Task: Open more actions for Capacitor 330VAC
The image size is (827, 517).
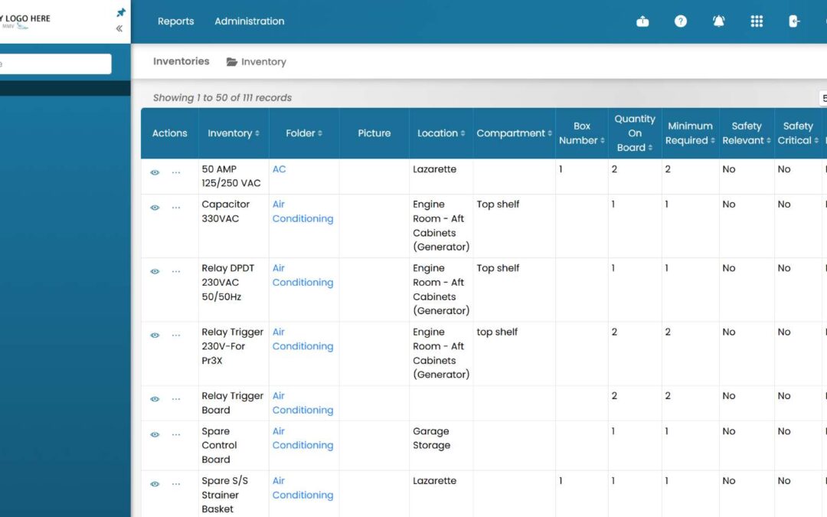Action: 175,208
